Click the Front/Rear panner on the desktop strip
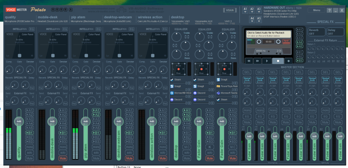The height and width of the screenshot is (168, 348). coord(179,69)
